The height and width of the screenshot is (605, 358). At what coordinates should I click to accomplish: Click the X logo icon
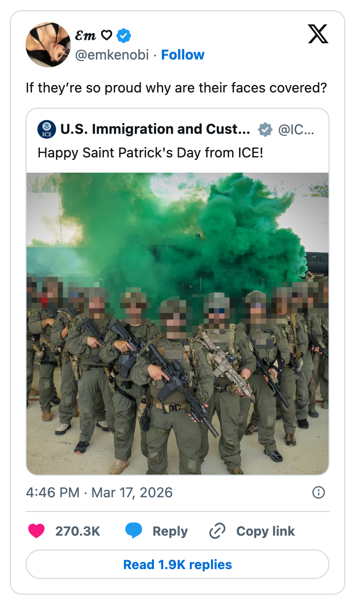click(319, 33)
